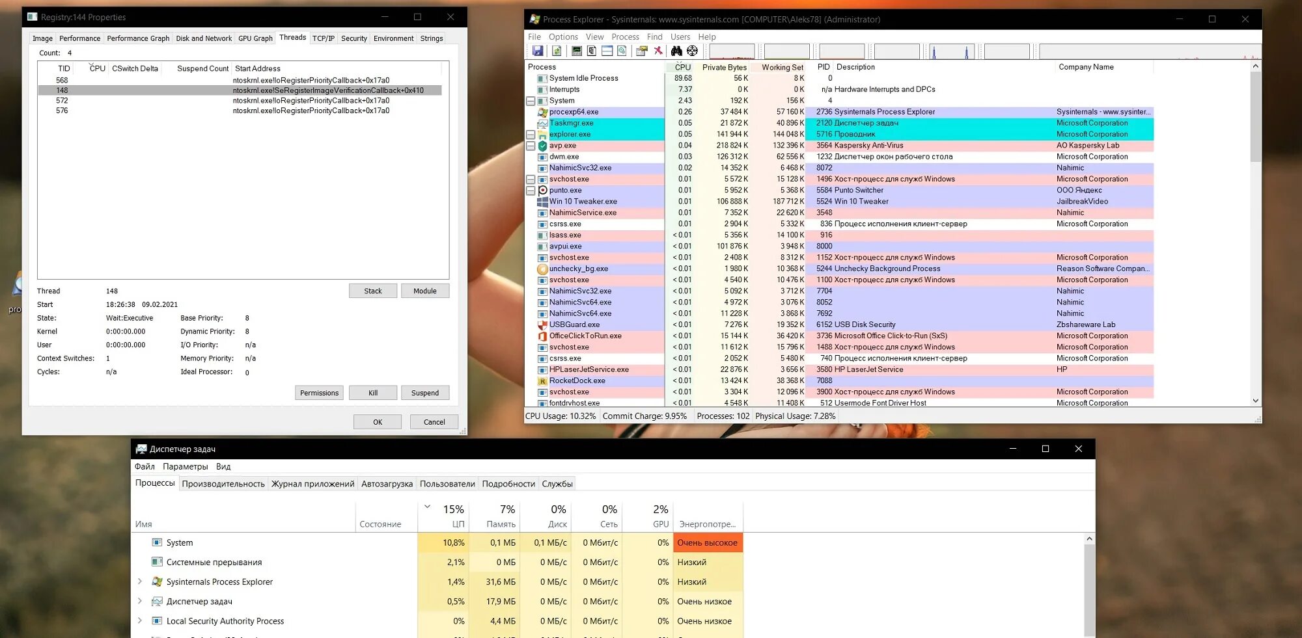
Task: Open the Users menu in Process Explorer
Action: (x=680, y=37)
